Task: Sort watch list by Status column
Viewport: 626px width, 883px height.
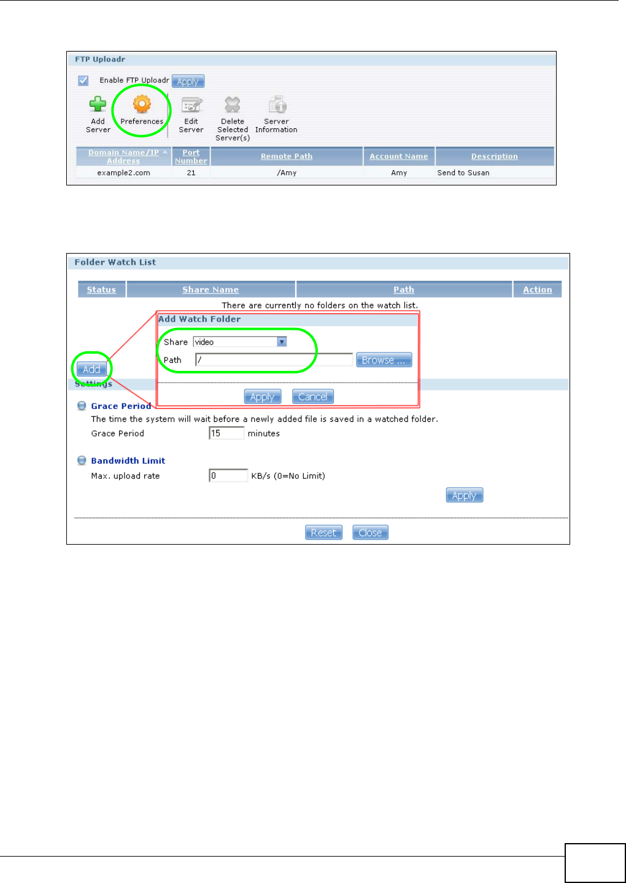Action: pos(101,290)
